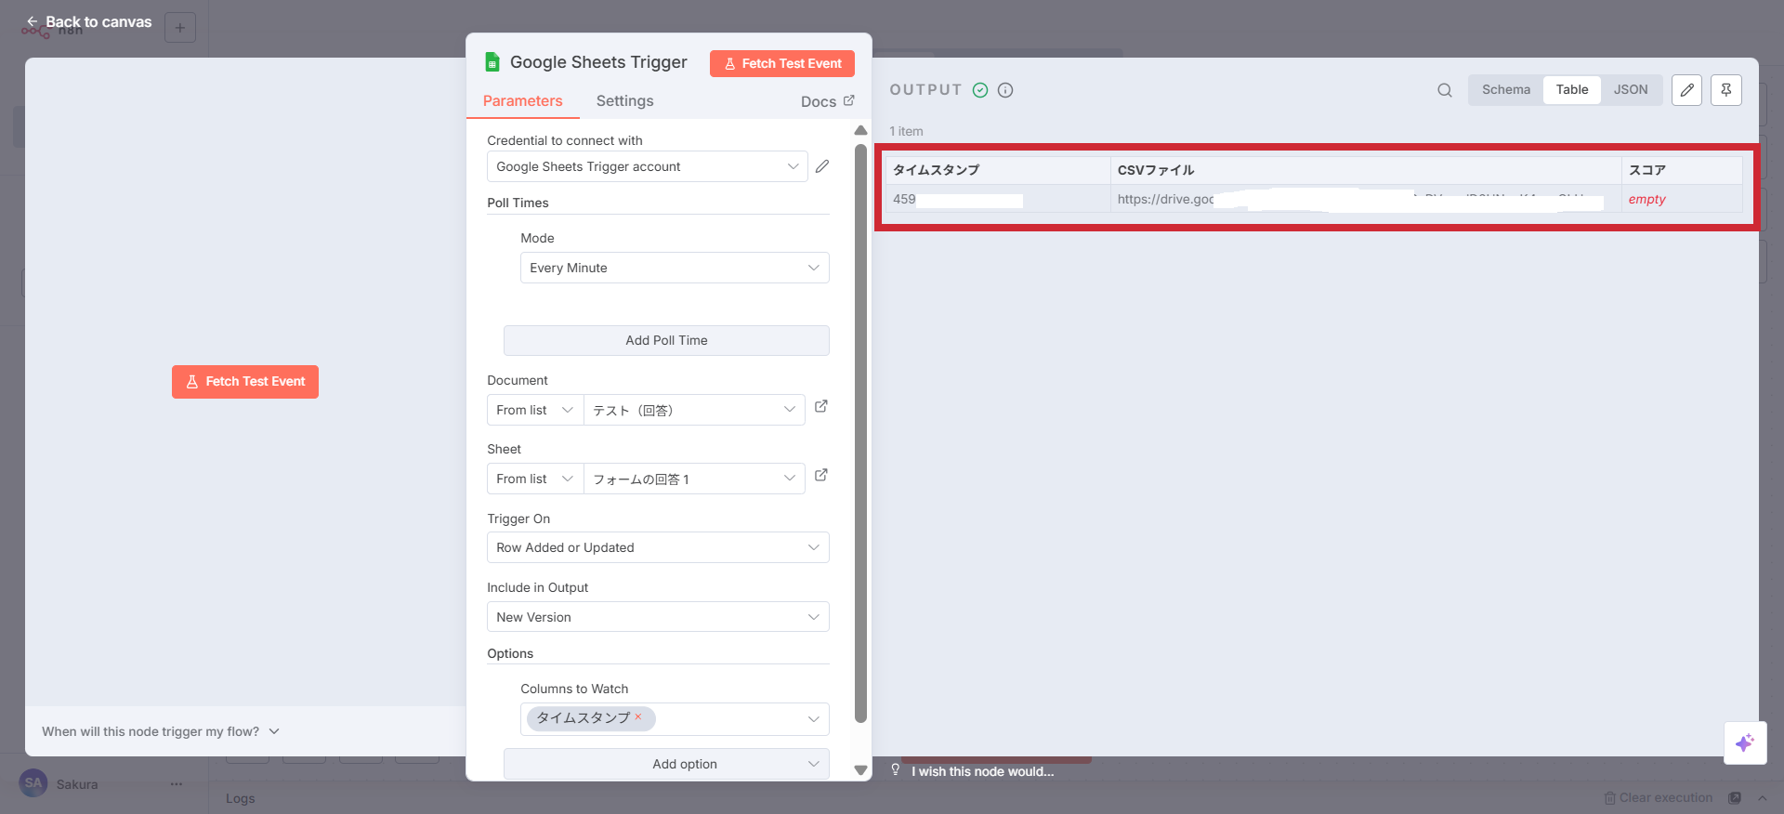The image size is (1784, 814).
Task: Open the sheet external link icon
Action: click(x=821, y=476)
